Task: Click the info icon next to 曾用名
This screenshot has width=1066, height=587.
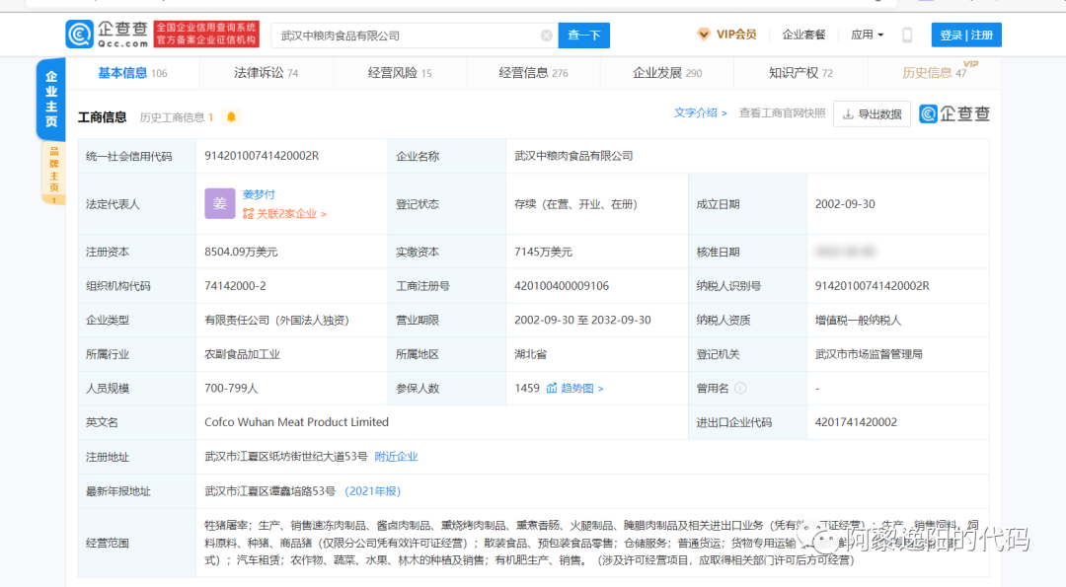Action: click(x=740, y=389)
